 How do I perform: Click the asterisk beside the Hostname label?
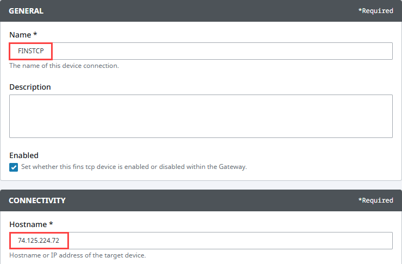[x=51, y=223]
